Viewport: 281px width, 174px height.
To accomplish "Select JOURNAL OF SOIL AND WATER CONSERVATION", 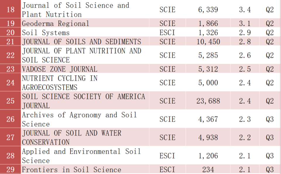I will tap(71, 137).
